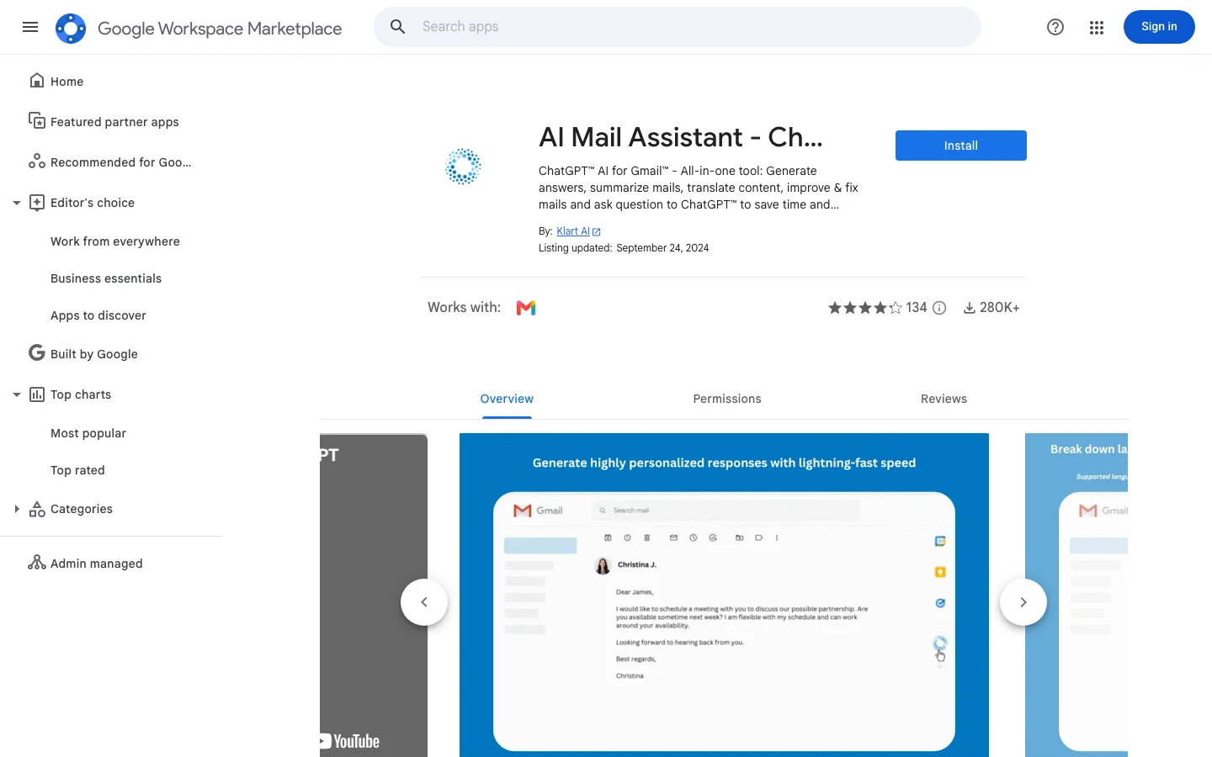1212x757 pixels.
Task: Switch to the Permissions tab
Action: click(727, 399)
